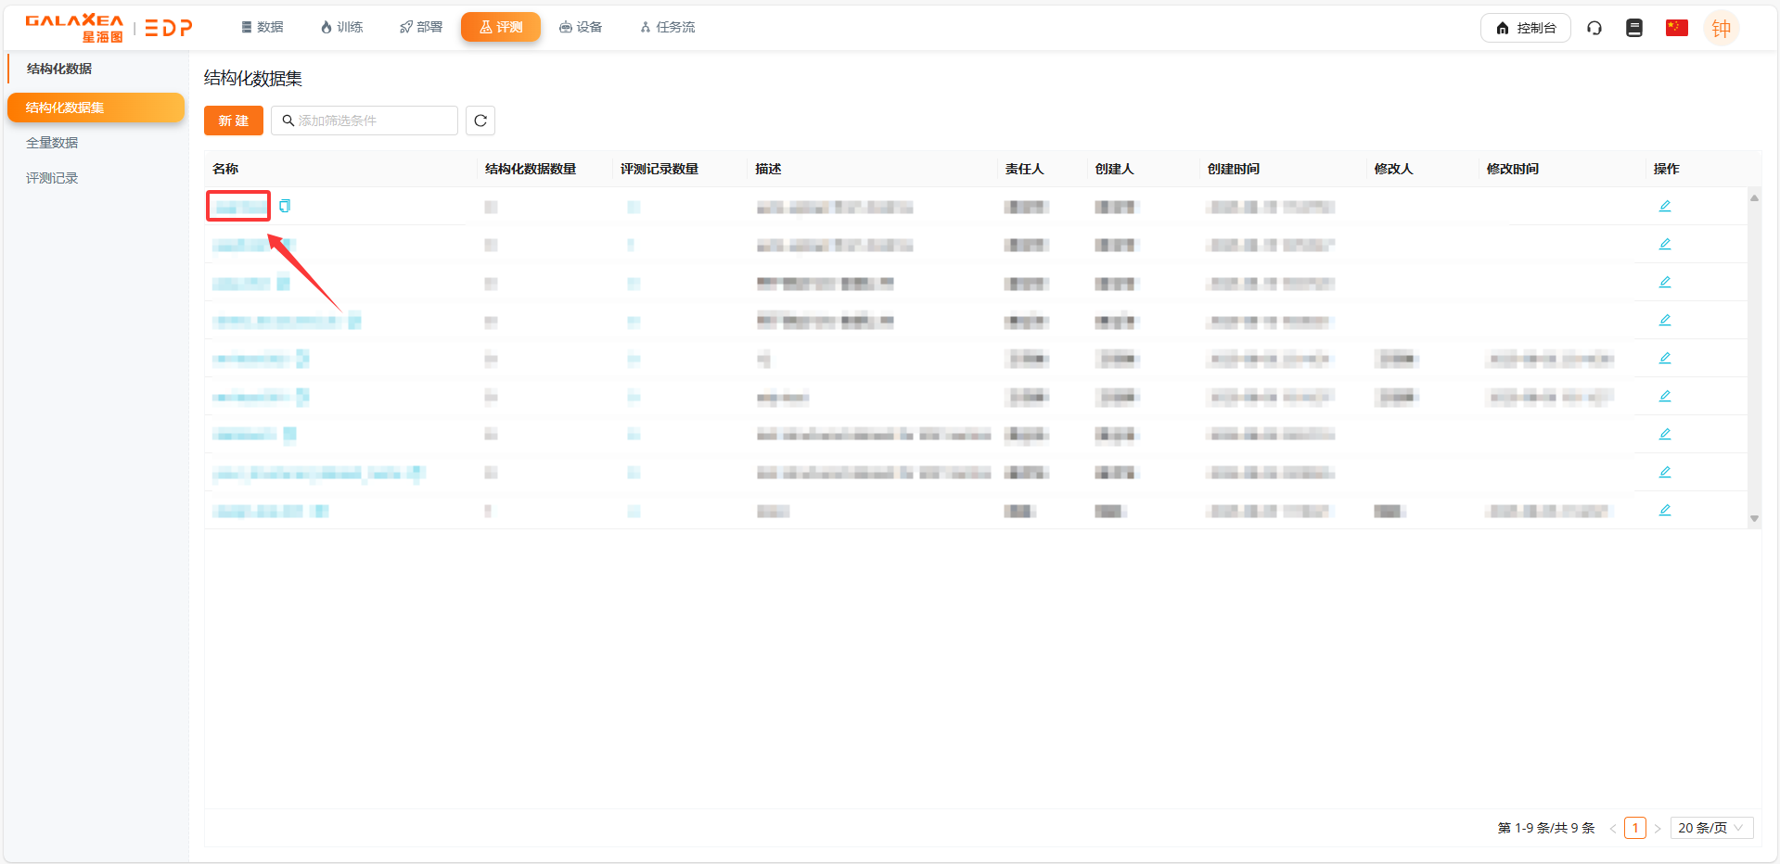Switch language via the China flag icon

click(x=1676, y=28)
